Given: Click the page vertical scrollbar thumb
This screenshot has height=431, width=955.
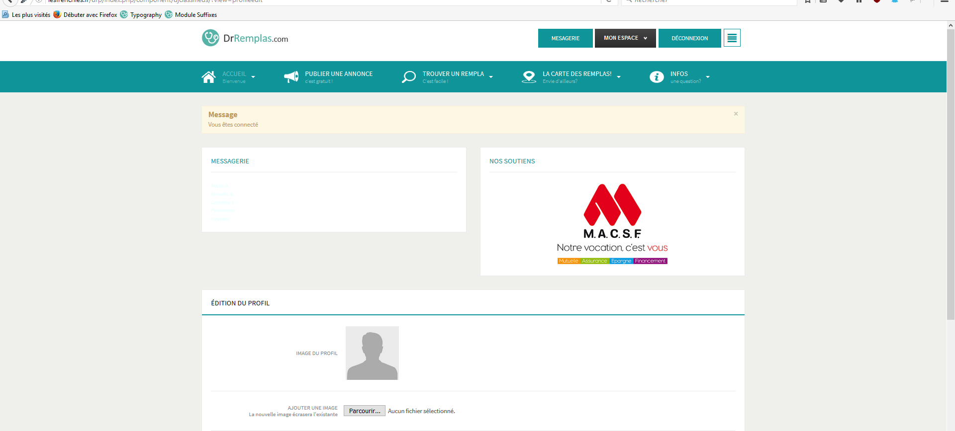Looking at the screenshot, I should tap(951, 174).
